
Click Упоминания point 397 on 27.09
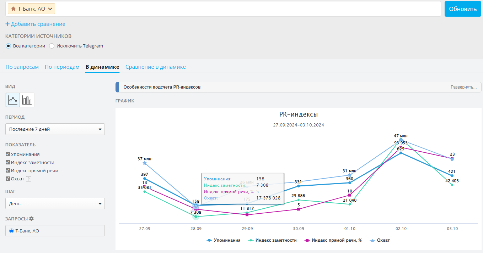[145, 179]
